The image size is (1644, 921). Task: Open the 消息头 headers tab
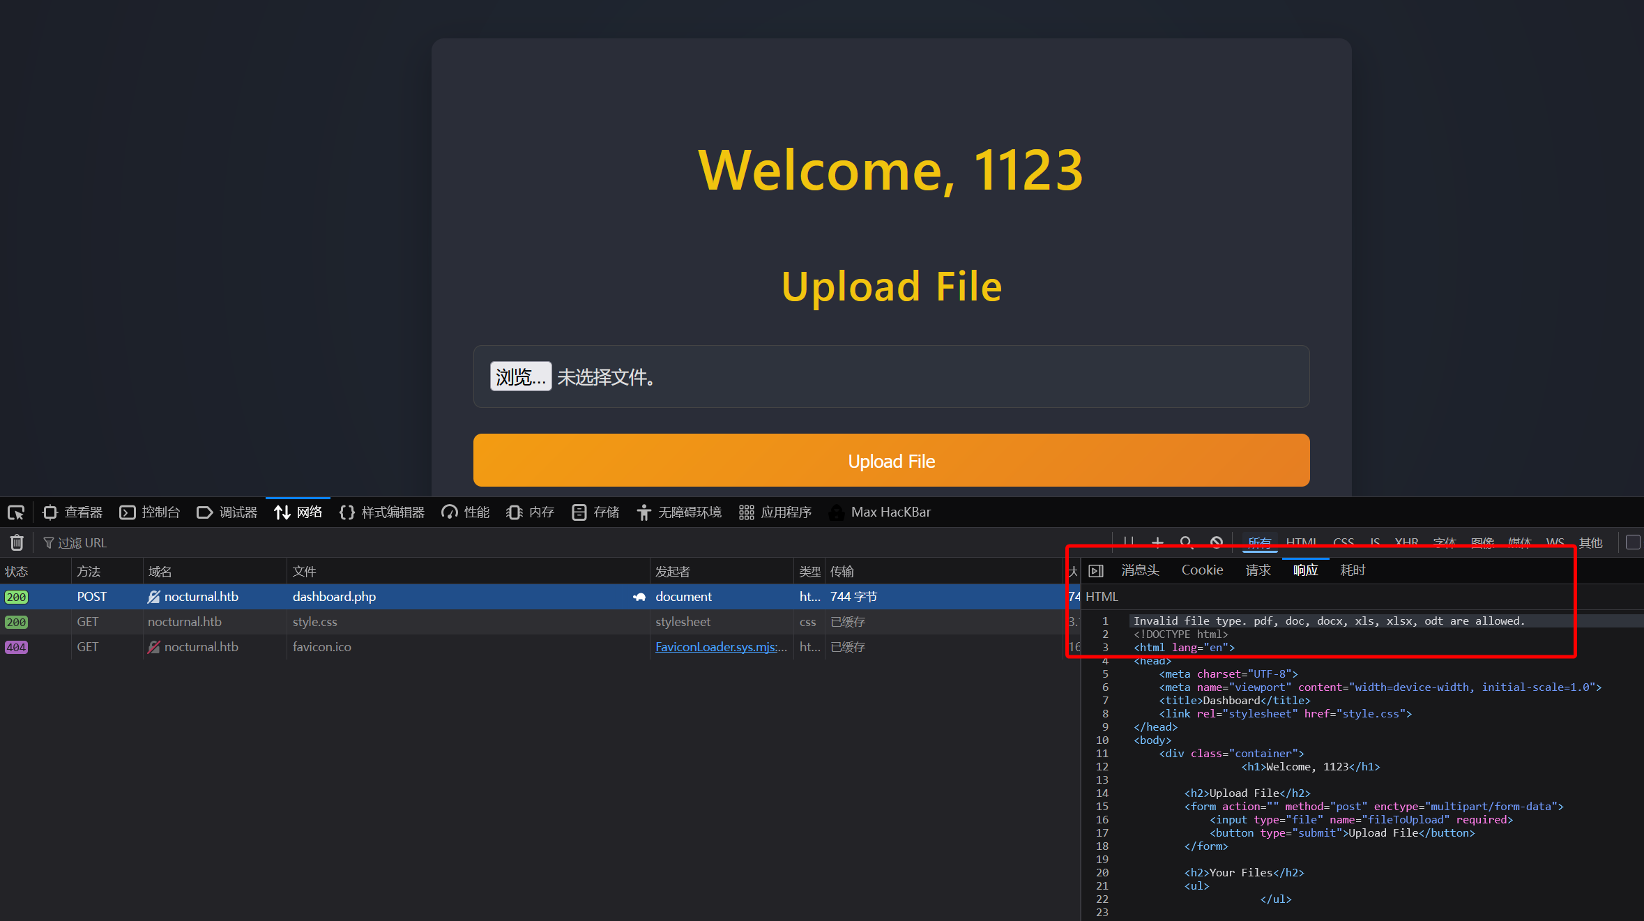coord(1140,570)
